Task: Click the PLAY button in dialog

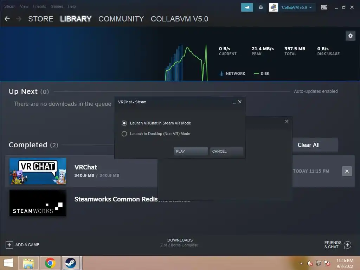Action: [x=191, y=151]
